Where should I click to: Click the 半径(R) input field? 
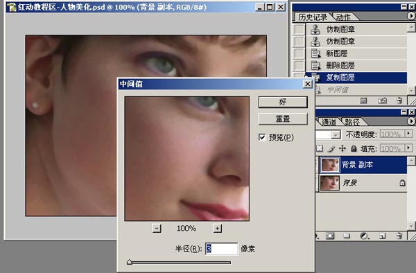coord(222,249)
